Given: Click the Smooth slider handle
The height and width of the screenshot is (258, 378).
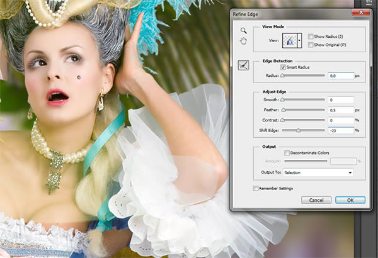Looking at the screenshot, I should coord(282,99).
